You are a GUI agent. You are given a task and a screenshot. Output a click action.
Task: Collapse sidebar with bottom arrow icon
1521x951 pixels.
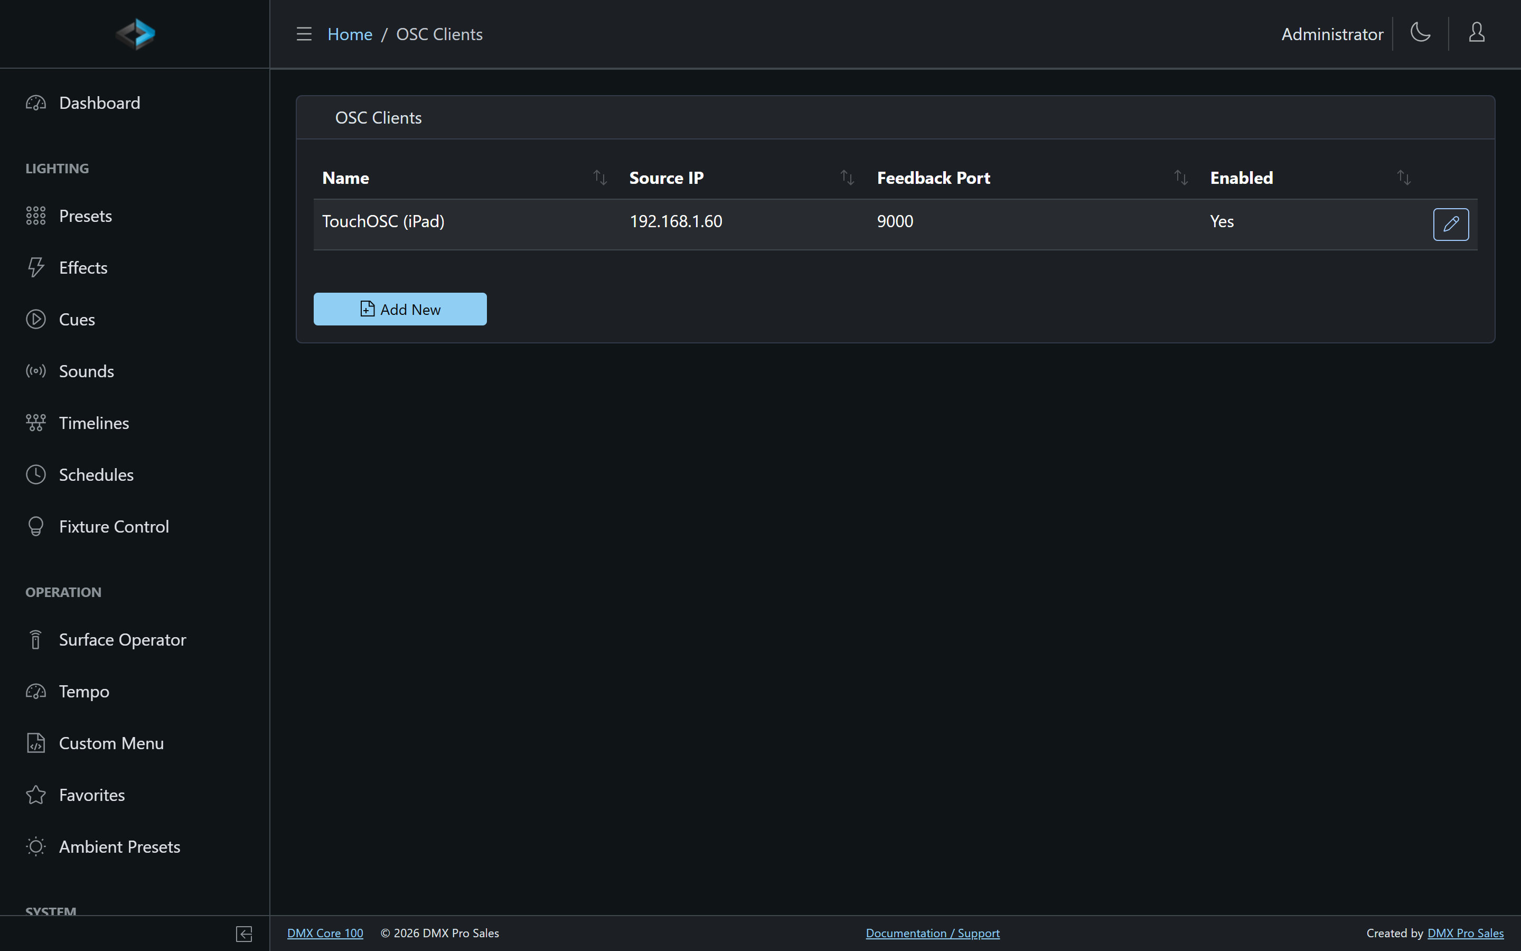(x=245, y=934)
